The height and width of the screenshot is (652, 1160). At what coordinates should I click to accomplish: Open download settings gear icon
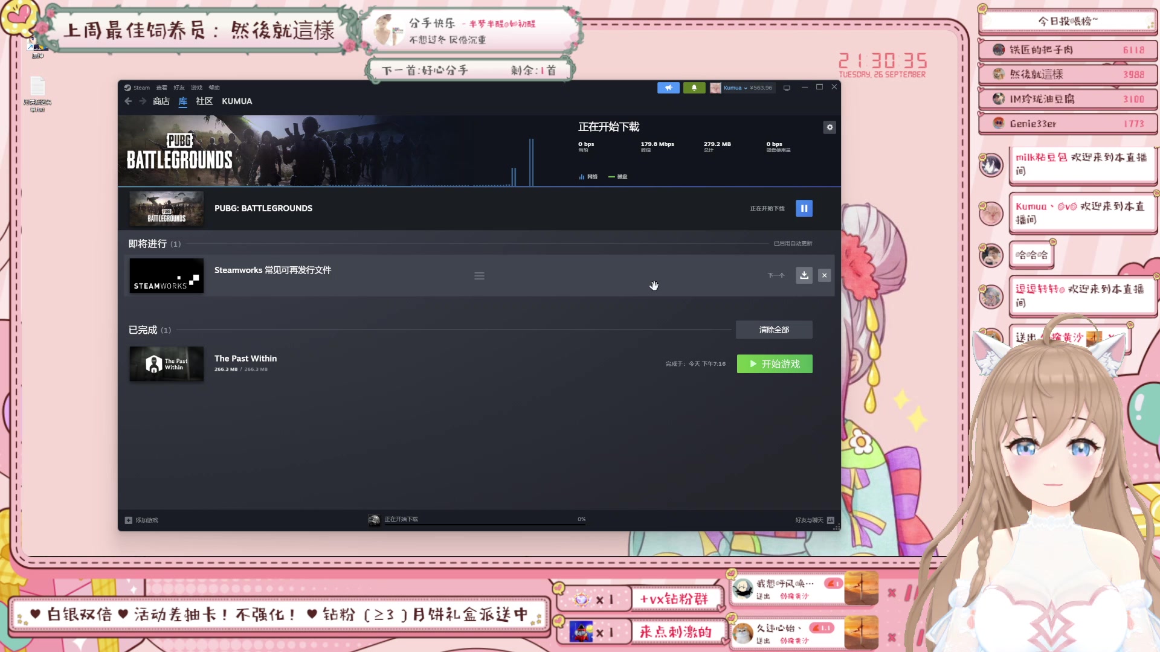830,127
